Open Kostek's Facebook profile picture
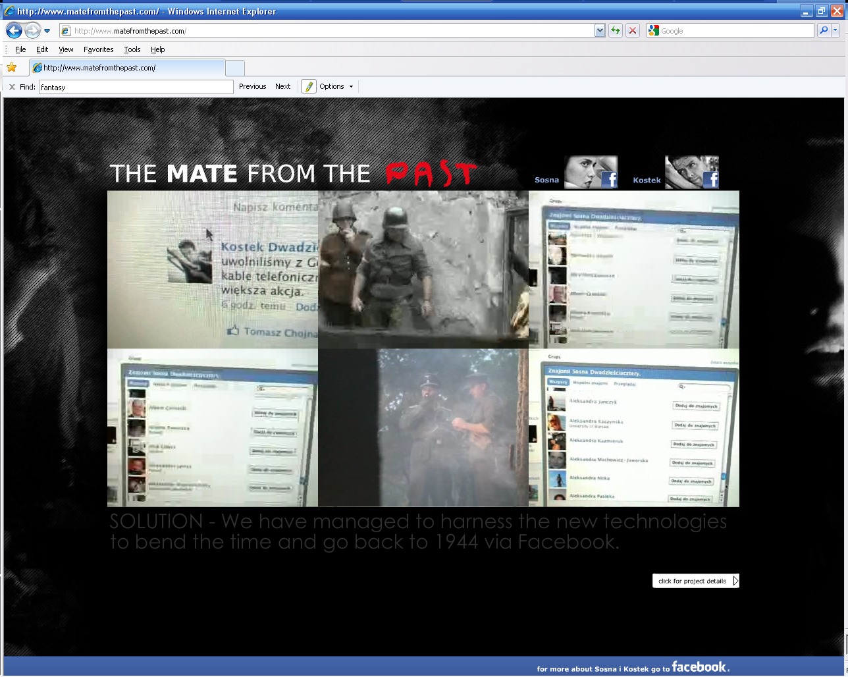 [691, 173]
